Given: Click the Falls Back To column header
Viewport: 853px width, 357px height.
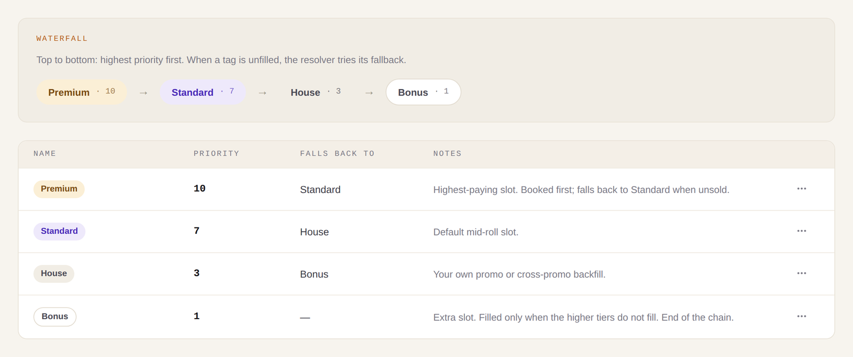Looking at the screenshot, I should (337, 153).
